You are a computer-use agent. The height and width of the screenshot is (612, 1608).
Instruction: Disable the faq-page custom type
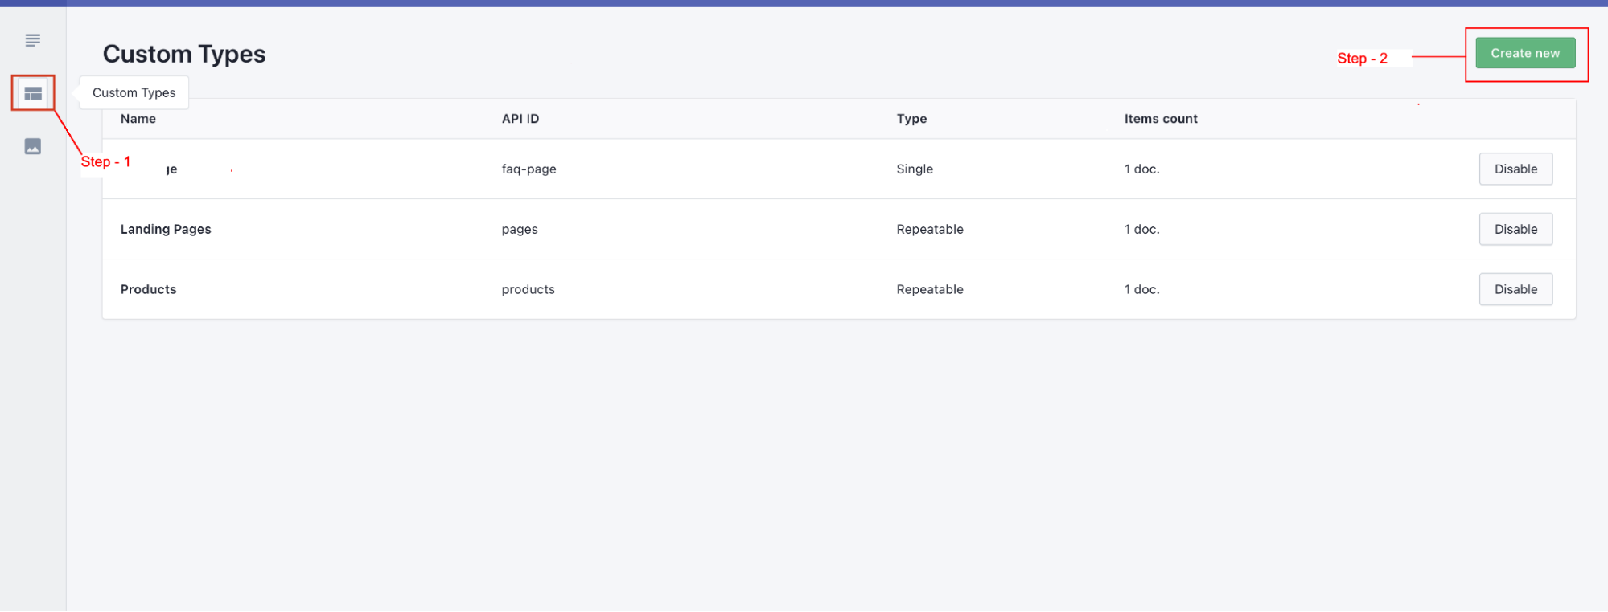[x=1515, y=169]
